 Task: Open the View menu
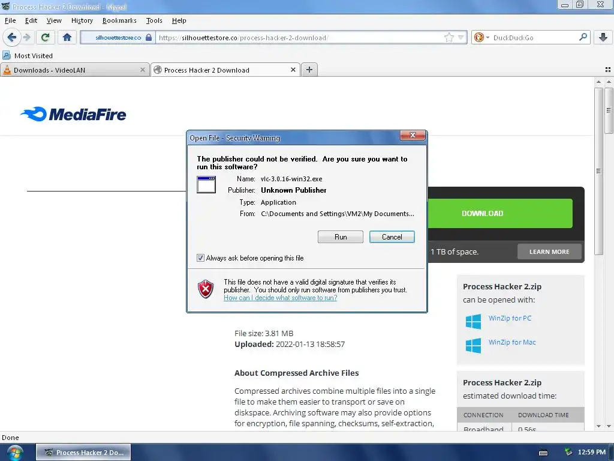pos(54,20)
